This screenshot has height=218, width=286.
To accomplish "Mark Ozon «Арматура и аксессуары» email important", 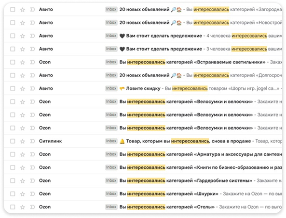I will pos(32,154).
